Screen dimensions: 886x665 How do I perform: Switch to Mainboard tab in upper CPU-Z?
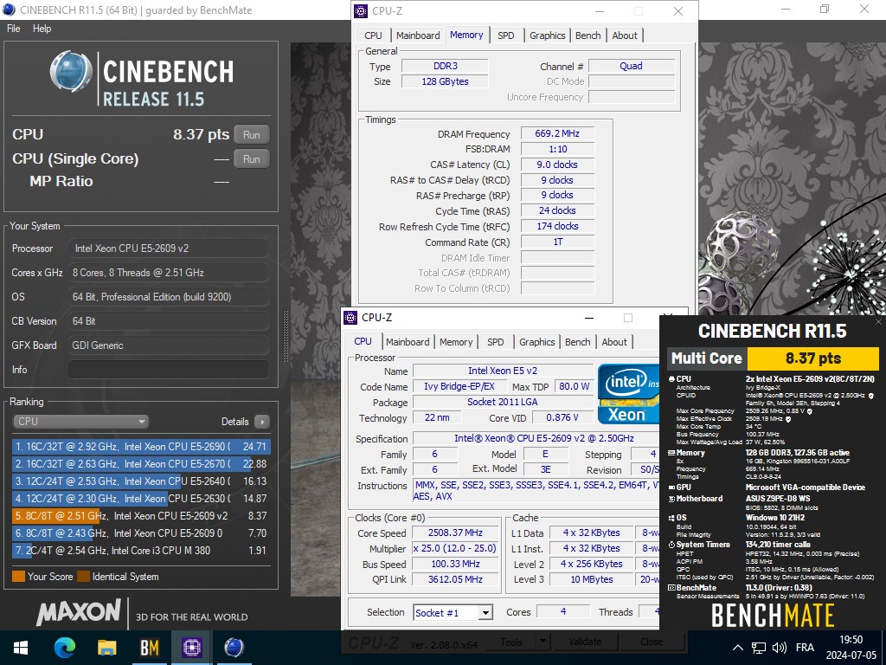coord(418,35)
